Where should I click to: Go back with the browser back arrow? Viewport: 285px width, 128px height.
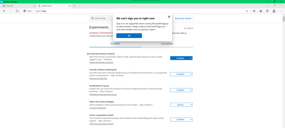(4, 11)
